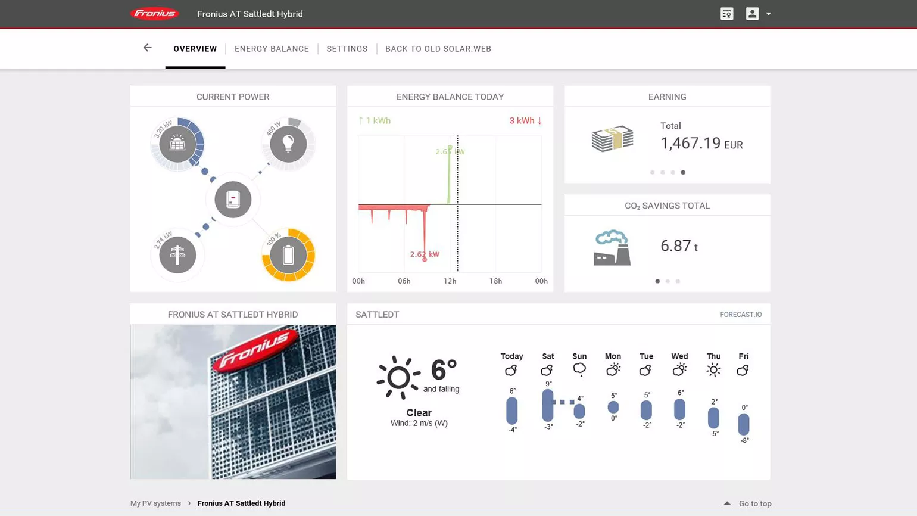The image size is (917, 516).
Task: Click the CO2 factory icon
Action: pos(612,247)
